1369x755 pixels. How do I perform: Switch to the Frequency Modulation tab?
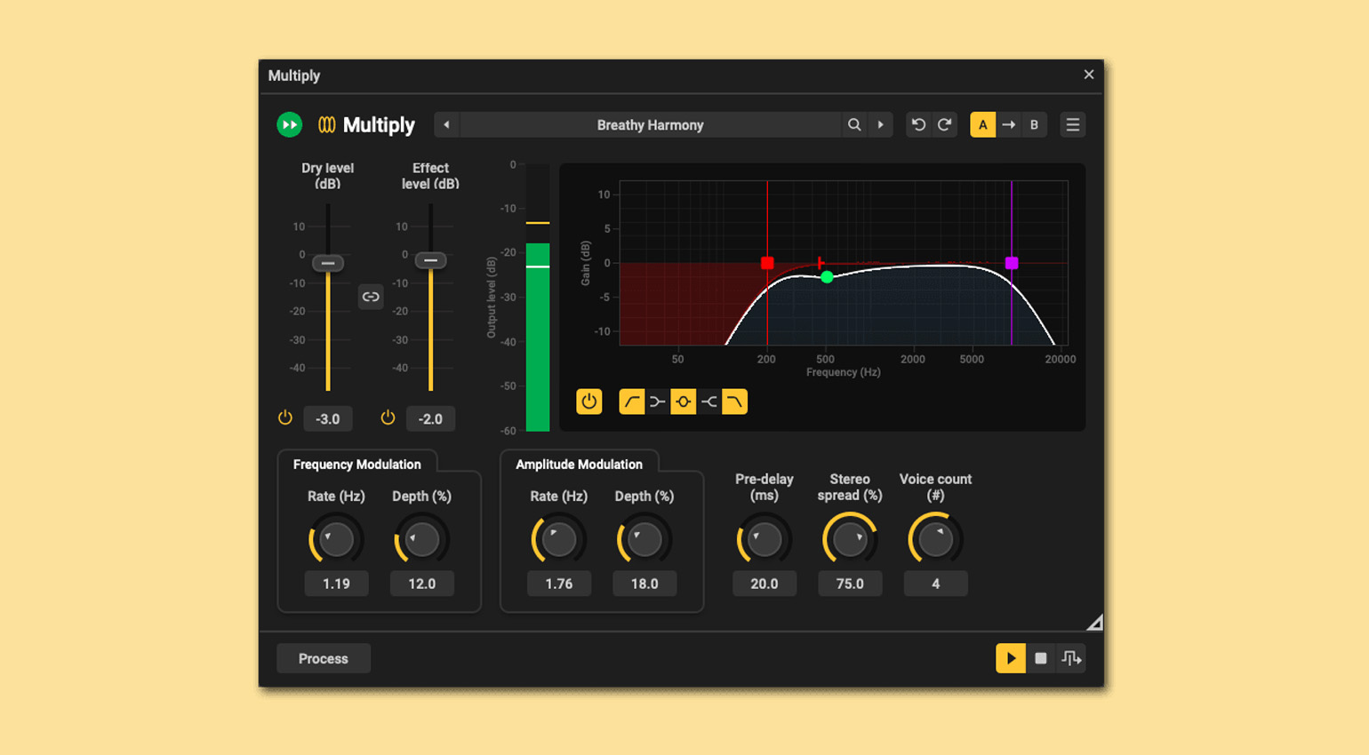tap(357, 465)
